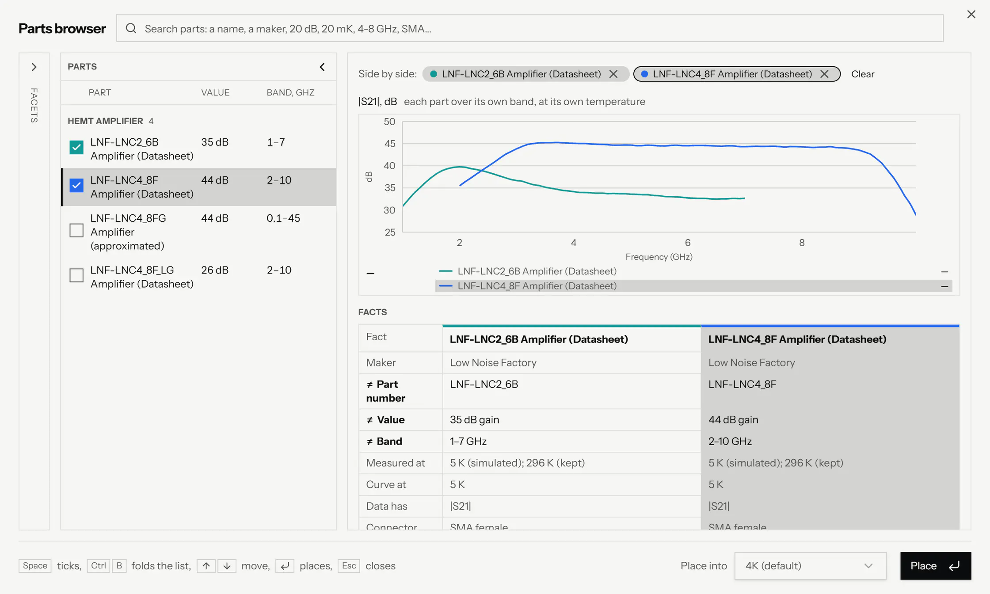Viewport: 990px width, 594px height.
Task: Expand the Facets side panel
Action: coord(34,67)
